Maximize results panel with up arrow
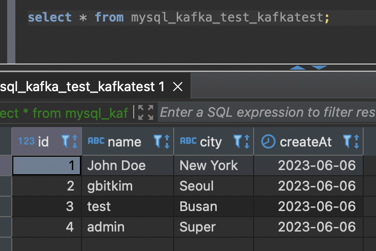The width and height of the screenshot is (376, 251). pos(297,68)
